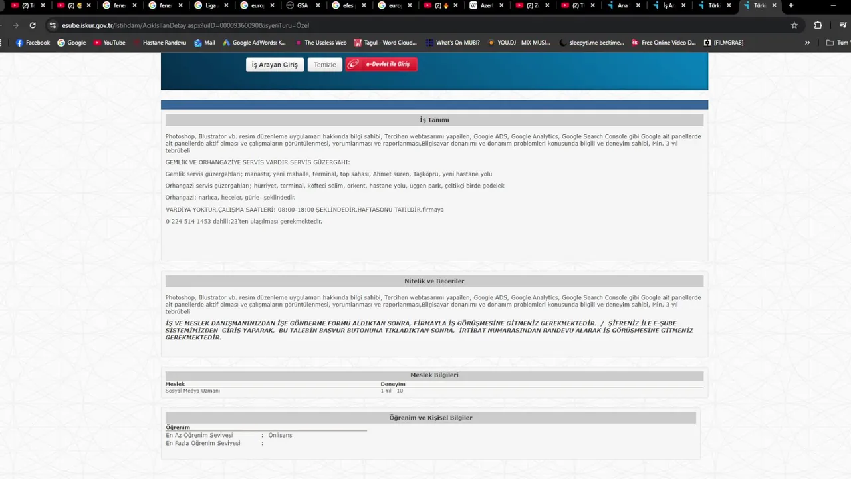Screen dimensions: 851x479
Task: Open the Mail bookmark
Action: pyautogui.click(x=205, y=43)
